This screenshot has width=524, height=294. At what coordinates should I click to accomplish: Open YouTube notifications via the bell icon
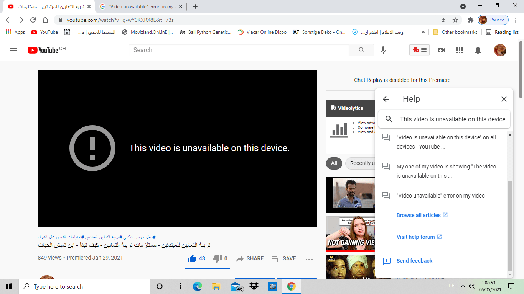click(x=478, y=50)
